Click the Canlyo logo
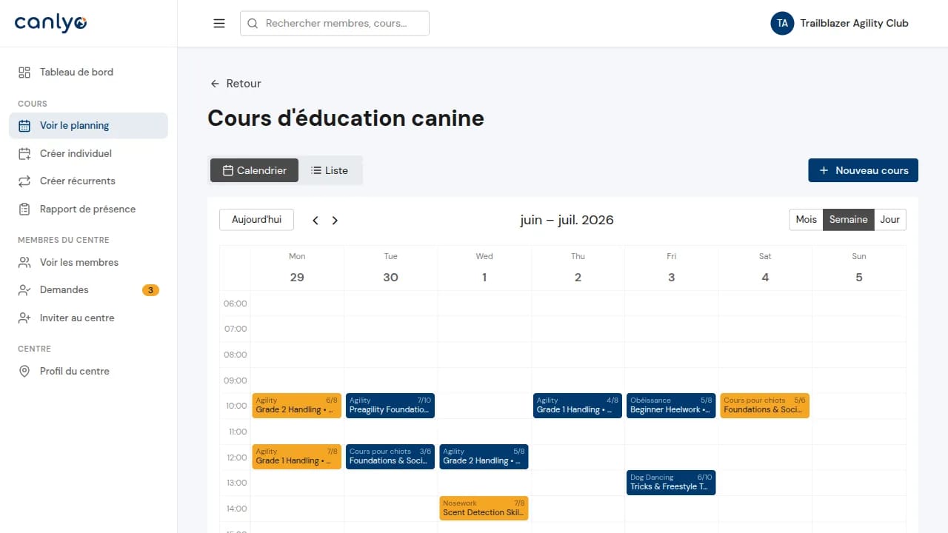Viewport: 948px width, 533px height. pos(50,23)
